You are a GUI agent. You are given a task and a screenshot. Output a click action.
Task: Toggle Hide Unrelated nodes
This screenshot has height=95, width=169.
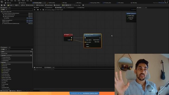(30, 5)
